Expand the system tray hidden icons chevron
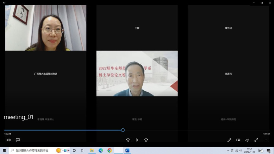Viewport: 274px width, 154px height. [x=228, y=151]
